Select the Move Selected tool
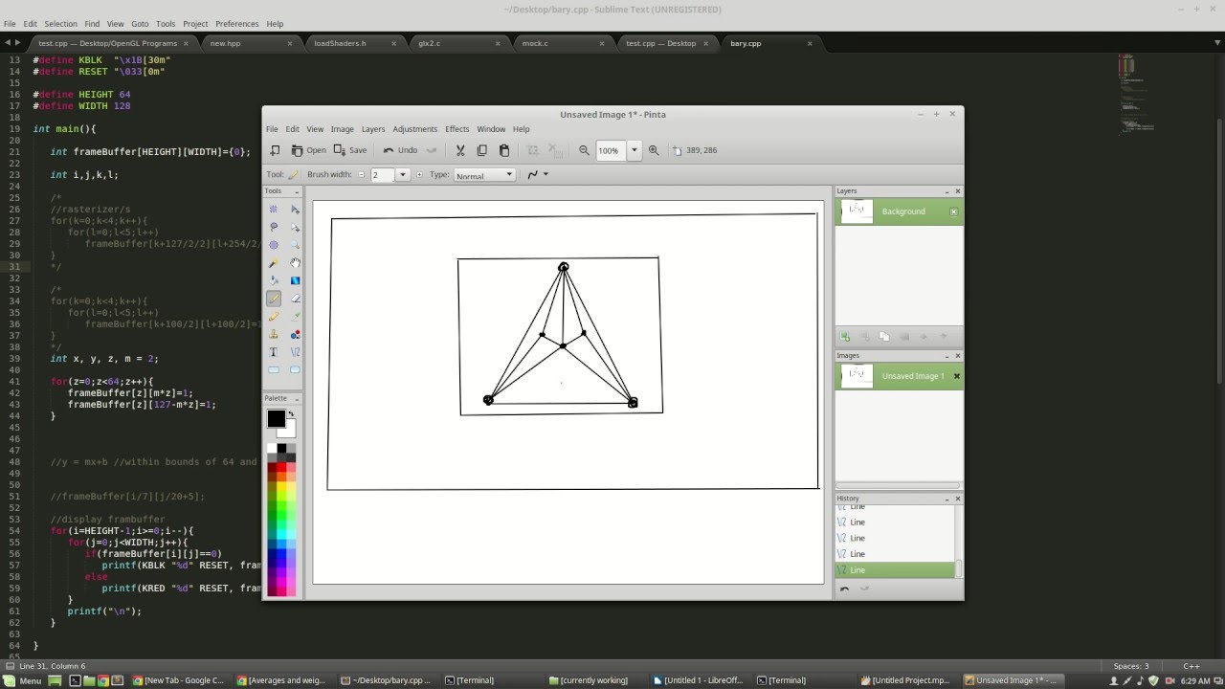Image resolution: width=1225 pixels, height=689 pixels. pos(295,209)
